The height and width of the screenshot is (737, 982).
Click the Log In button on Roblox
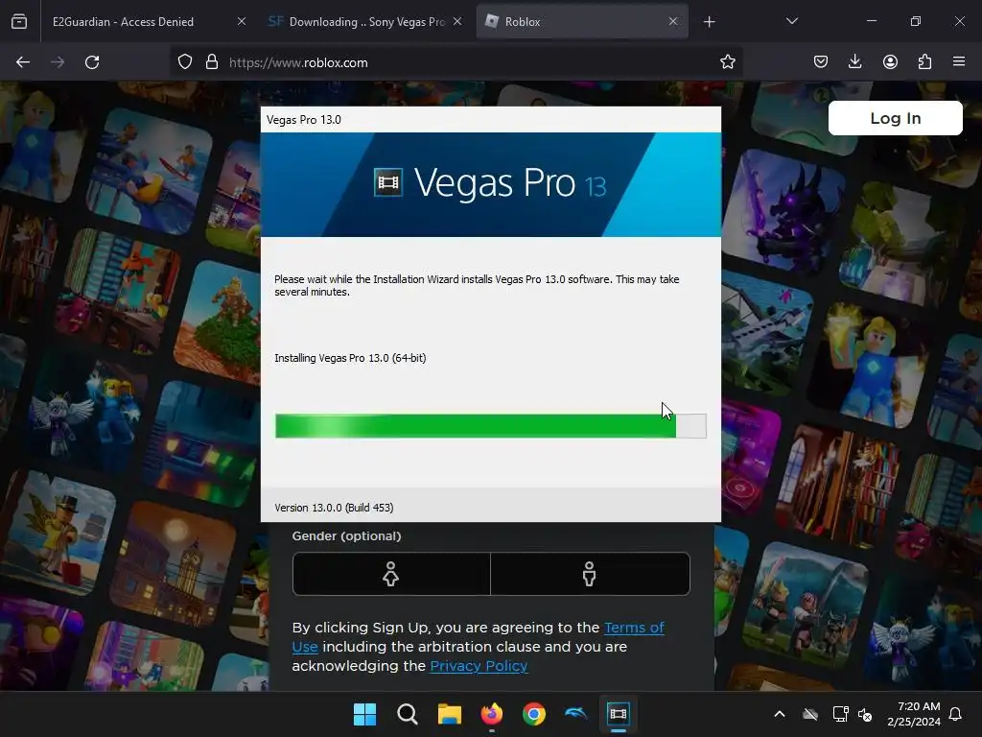[x=895, y=118]
